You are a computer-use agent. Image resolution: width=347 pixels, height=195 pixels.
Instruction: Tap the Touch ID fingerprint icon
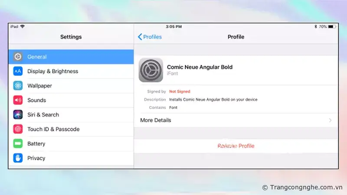(18, 129)
